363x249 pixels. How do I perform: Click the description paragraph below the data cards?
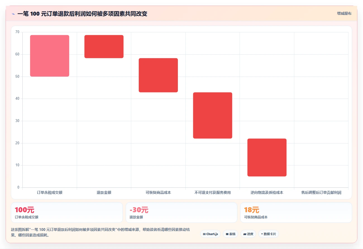101,232
